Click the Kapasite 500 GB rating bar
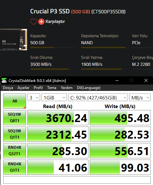Screen dimensions: 153x185 click(x=52, y=48)
